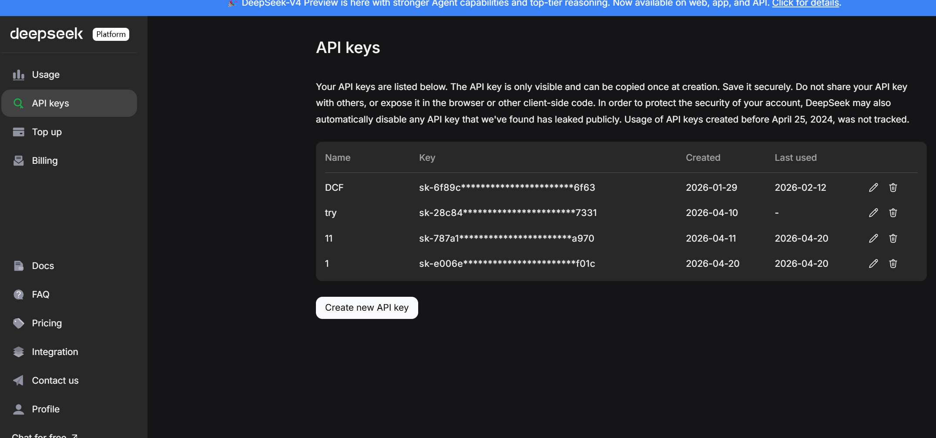936x438 pixels.
Task: Click the DCF key name cell
Action: [334, 188]
